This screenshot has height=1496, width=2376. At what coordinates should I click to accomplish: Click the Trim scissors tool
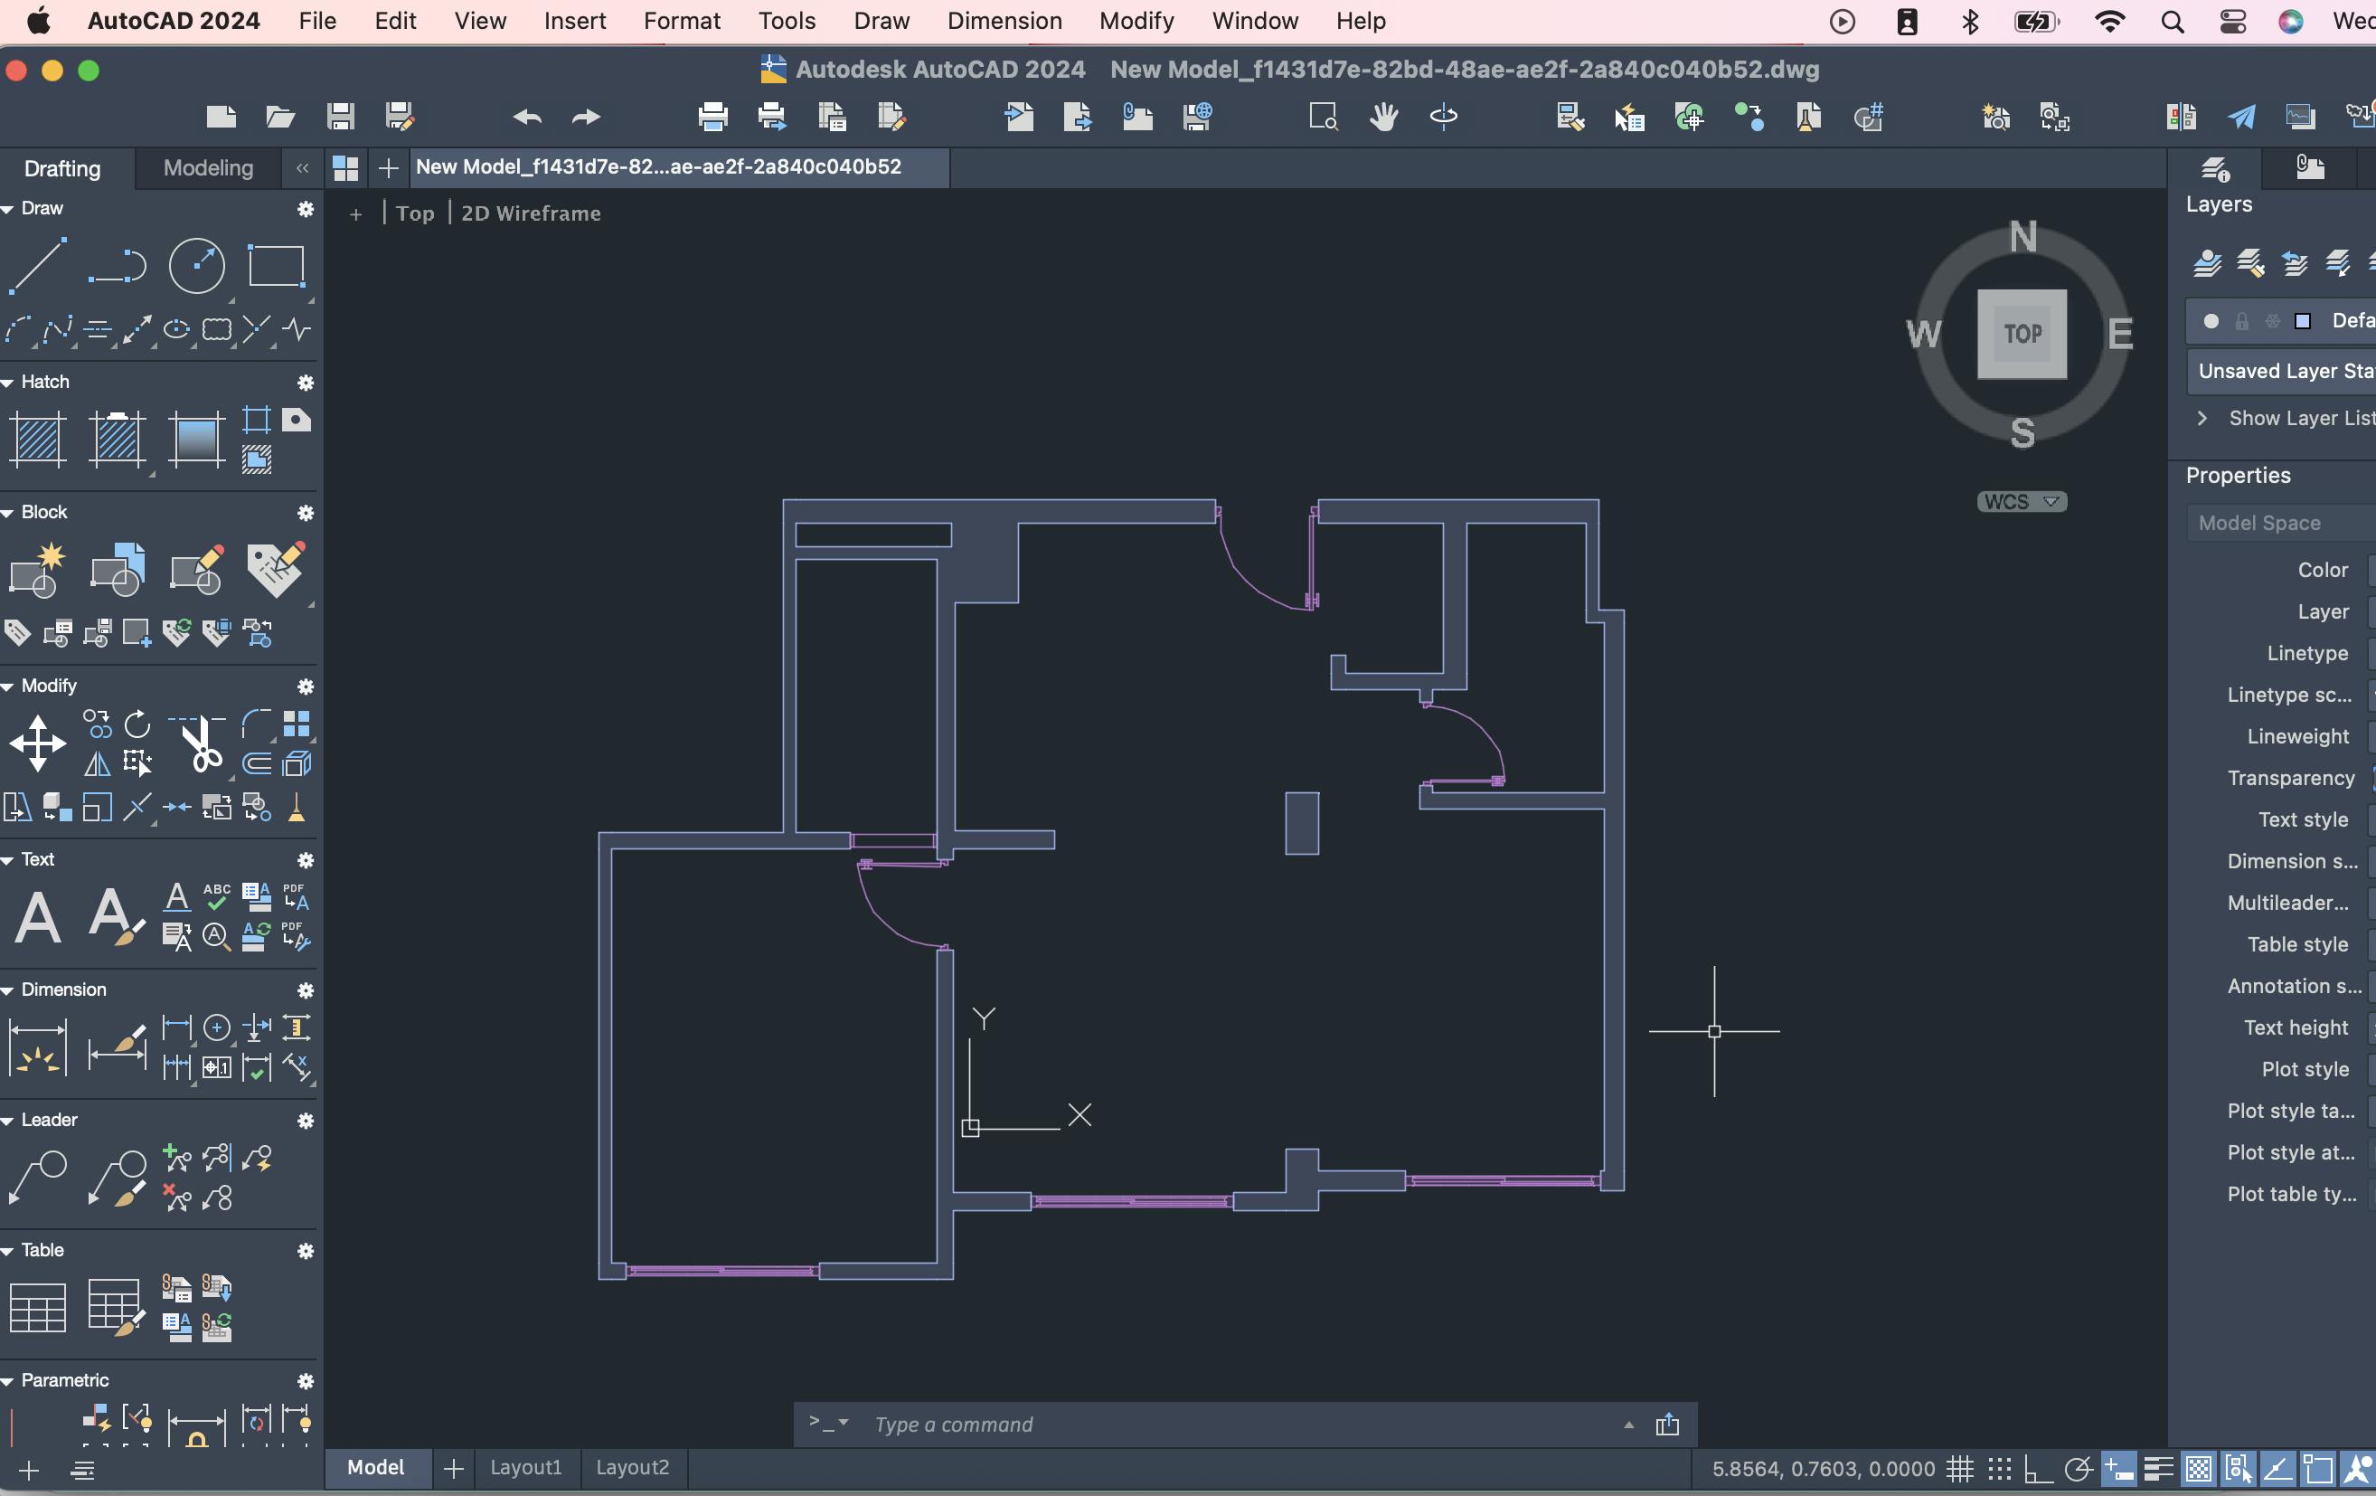202,745
